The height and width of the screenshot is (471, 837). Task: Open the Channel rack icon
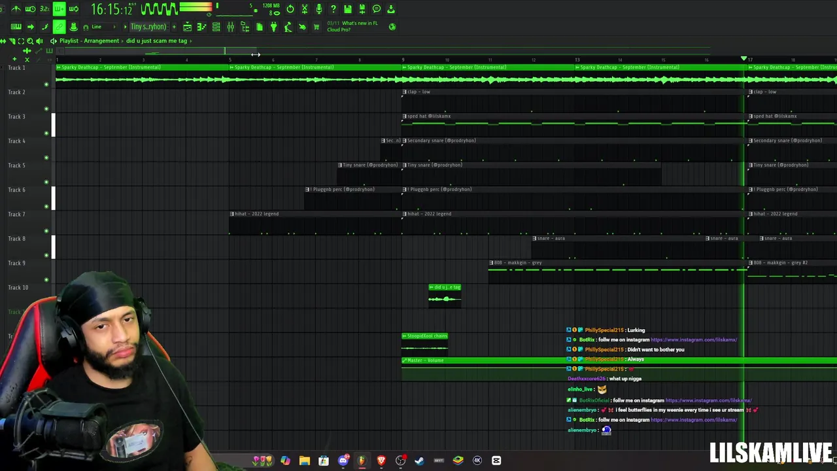coord(216,27)
